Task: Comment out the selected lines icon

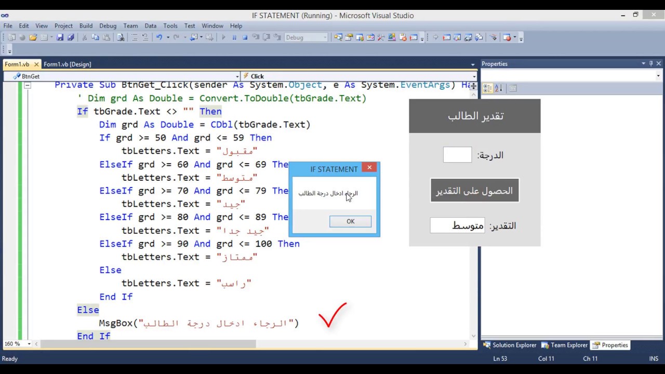Action: coord(135,37)
